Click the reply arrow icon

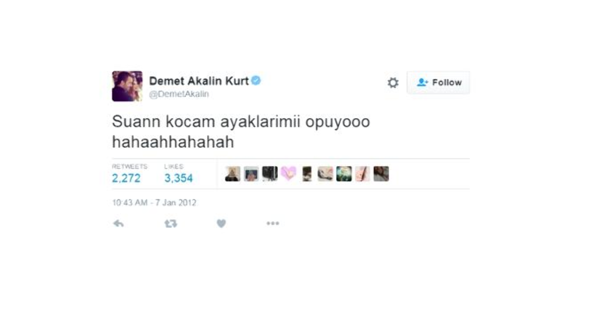118,223
